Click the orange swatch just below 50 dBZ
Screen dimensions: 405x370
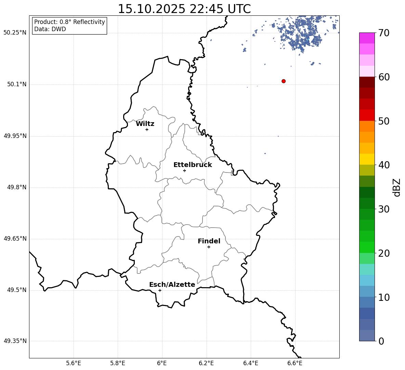tap(367, 126)
